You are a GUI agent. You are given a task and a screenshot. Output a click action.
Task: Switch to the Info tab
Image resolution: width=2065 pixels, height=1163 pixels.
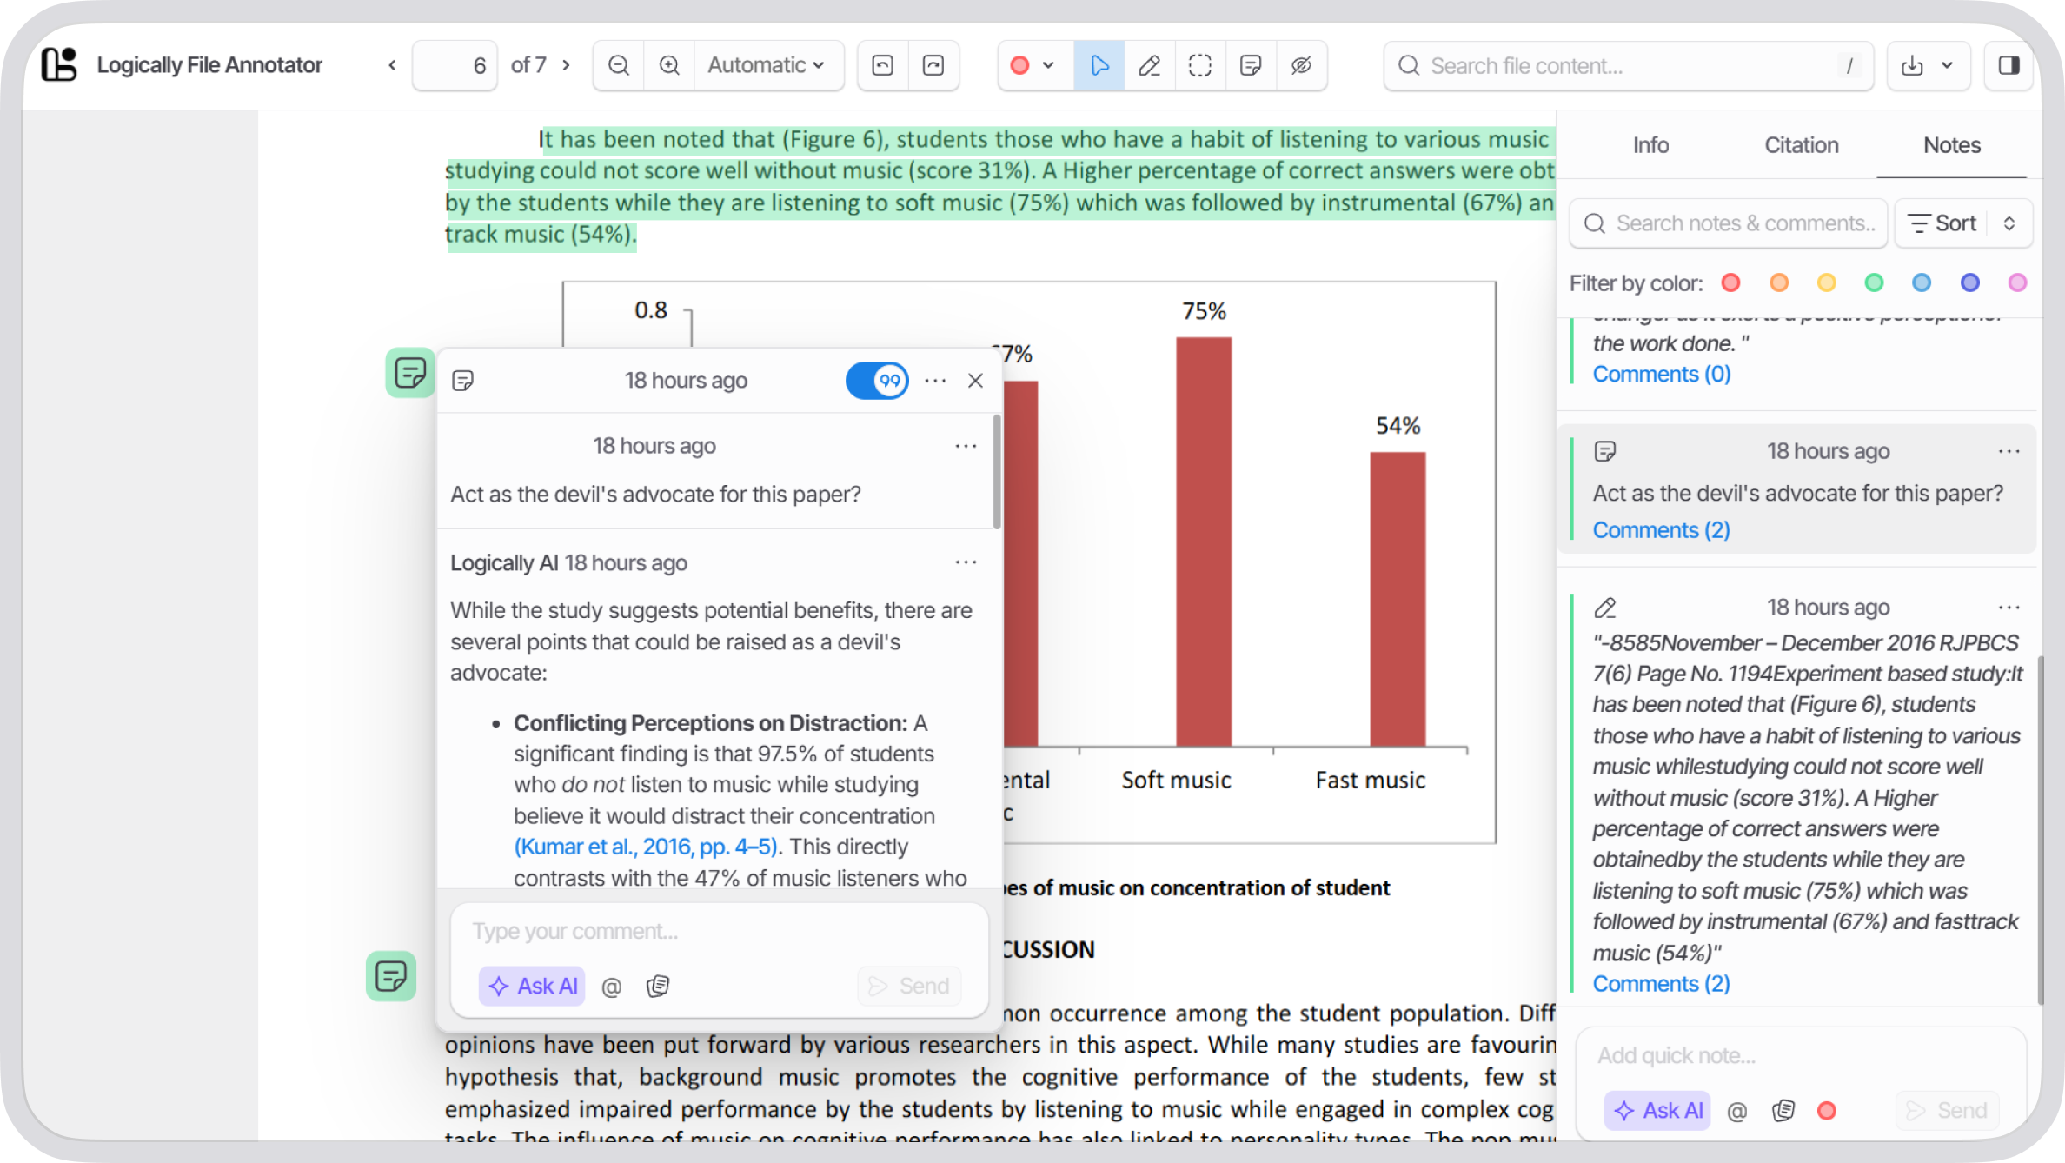[x=1650, y=145]
